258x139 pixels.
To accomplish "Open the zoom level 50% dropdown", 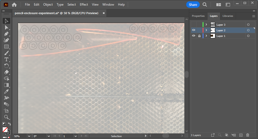I will click(x=29, y=136).
